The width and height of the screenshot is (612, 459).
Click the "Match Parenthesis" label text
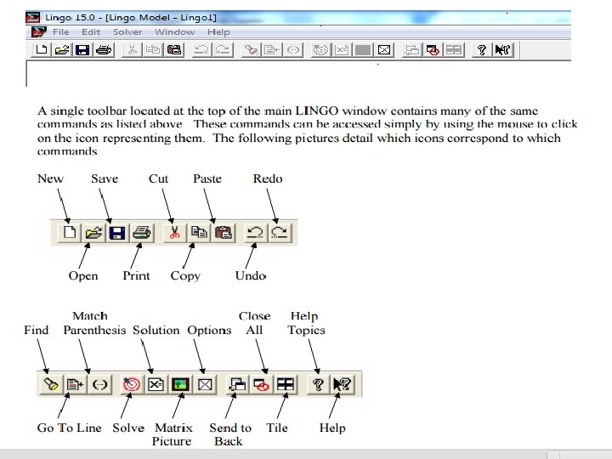[x=94, y=323]
